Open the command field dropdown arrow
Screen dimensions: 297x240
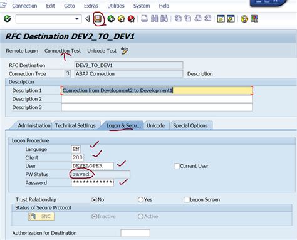pyautogui.click(x=77, y=19)
